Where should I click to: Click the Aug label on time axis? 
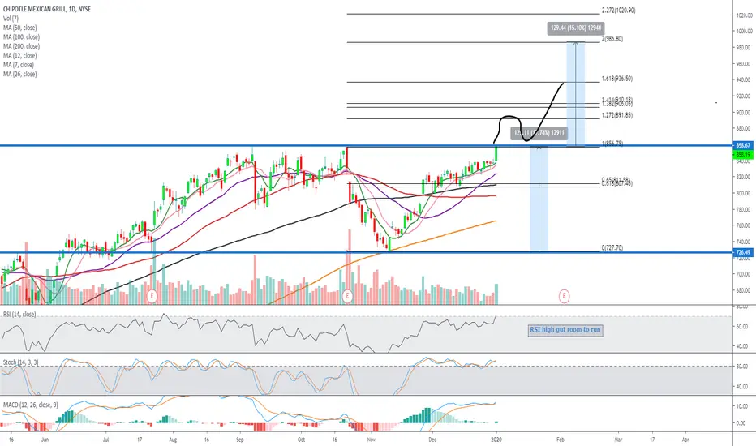tap(173, 440)
